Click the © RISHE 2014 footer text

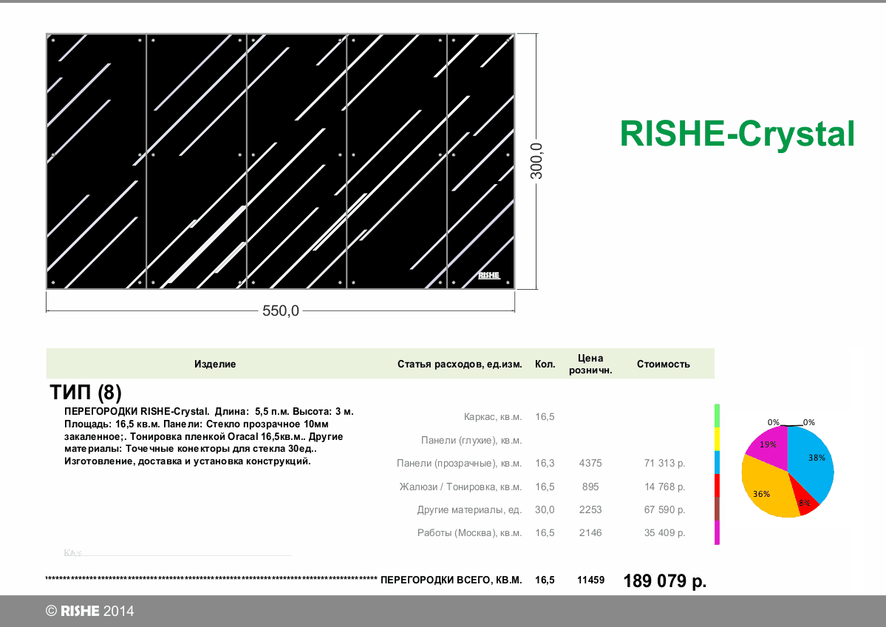click(90, 611)
